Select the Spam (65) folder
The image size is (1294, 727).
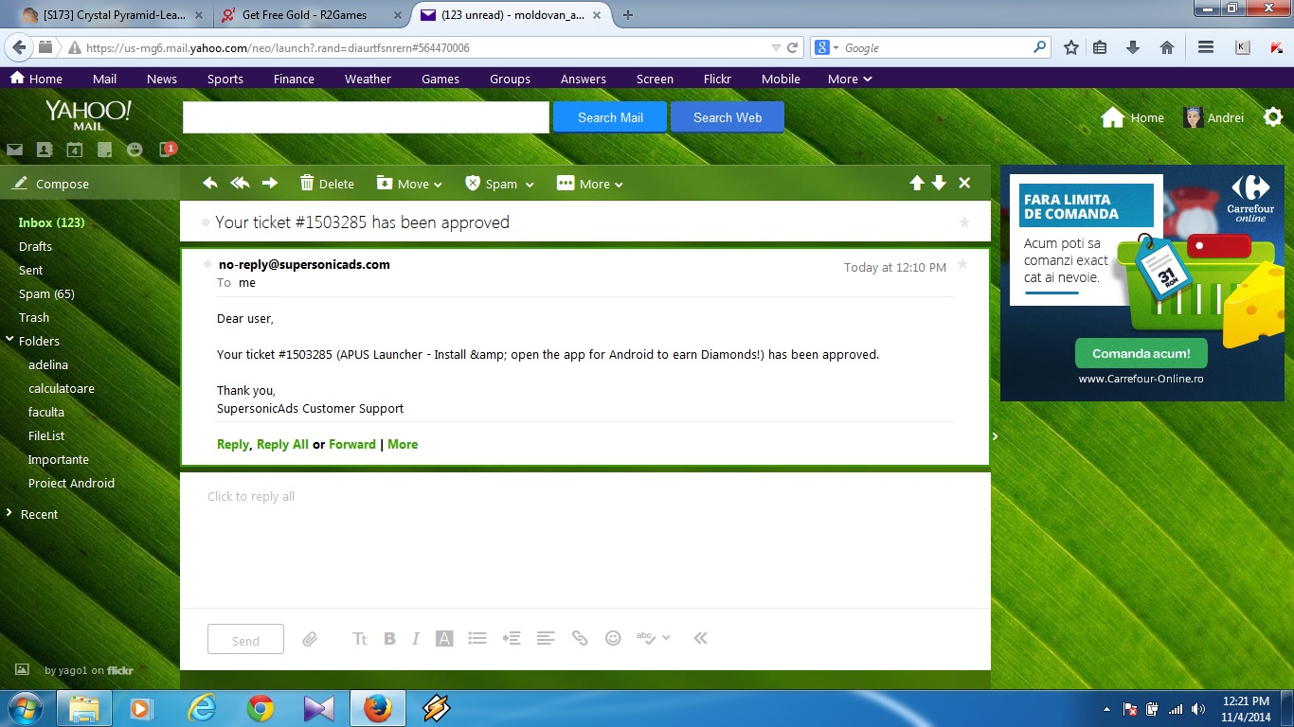tap(46, 293)
